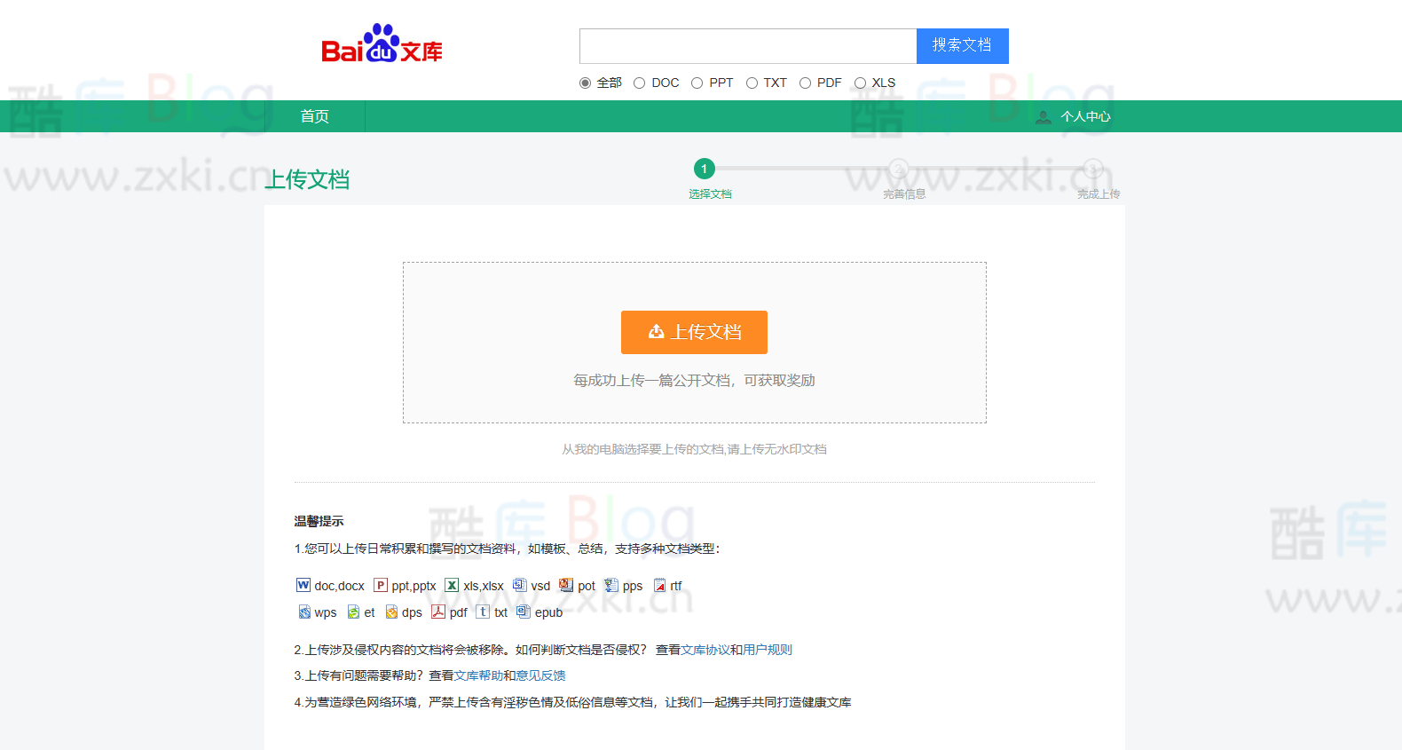Focus the document search input field
Screen dimensions: 1402x750
748,45
